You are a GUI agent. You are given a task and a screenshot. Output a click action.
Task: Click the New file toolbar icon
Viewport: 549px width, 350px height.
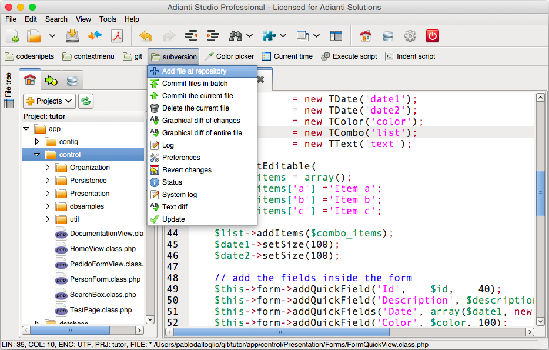12,36
